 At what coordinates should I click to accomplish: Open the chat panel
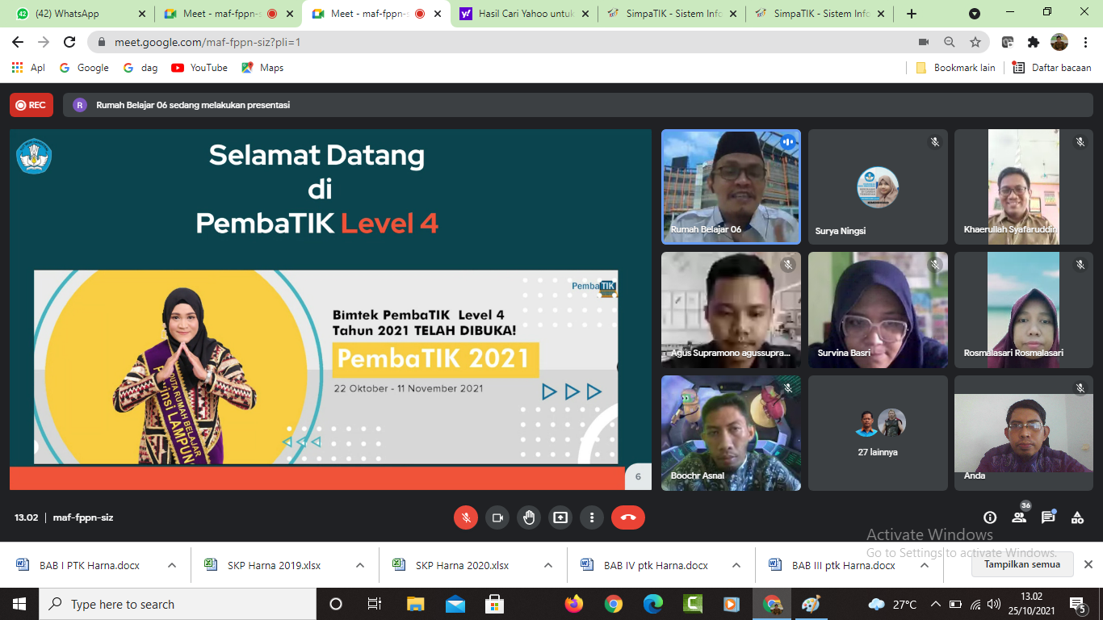[1048, 517]
